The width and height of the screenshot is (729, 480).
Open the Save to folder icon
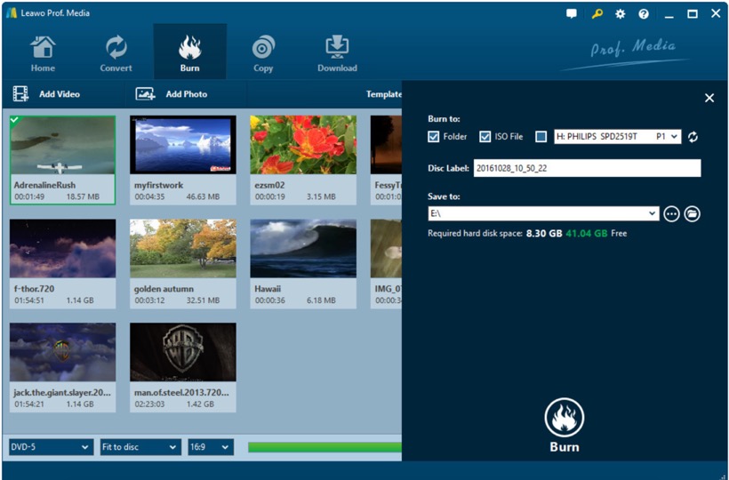tap(693, 213)
